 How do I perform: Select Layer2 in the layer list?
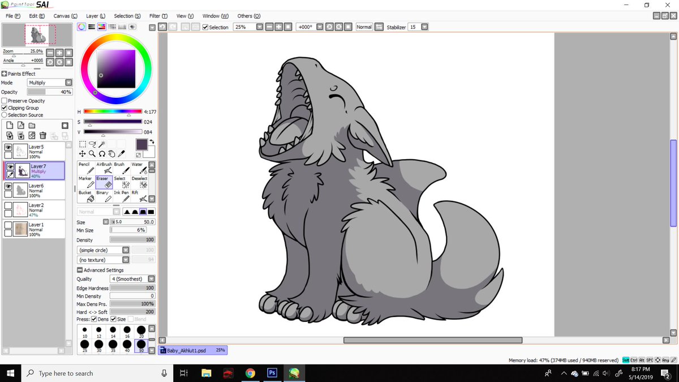34,210
